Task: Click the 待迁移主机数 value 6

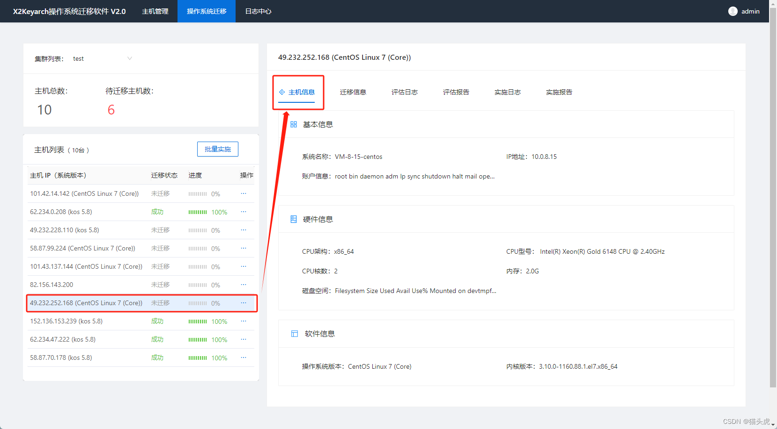Action: point(111,110)
